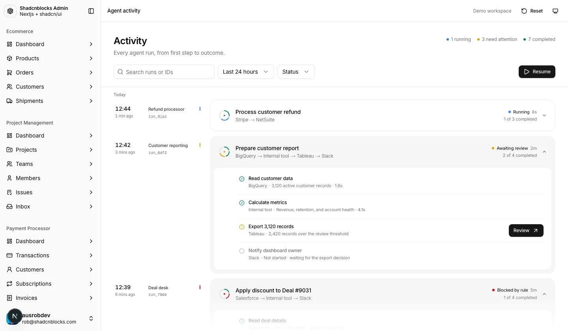Click the Teams people icon
Screen dimensions: 568x331
[x=9, y=164]
